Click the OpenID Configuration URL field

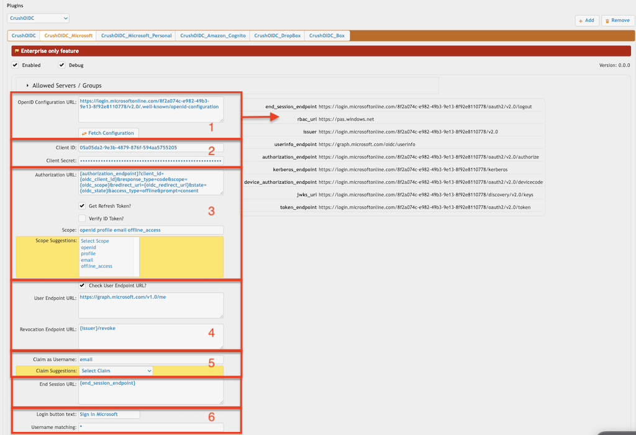[x=151, y=109]
